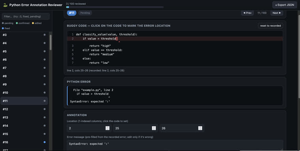Click the blue status dot on #16
This screenshot has width=300, height=151.
(x=45, y=142)
